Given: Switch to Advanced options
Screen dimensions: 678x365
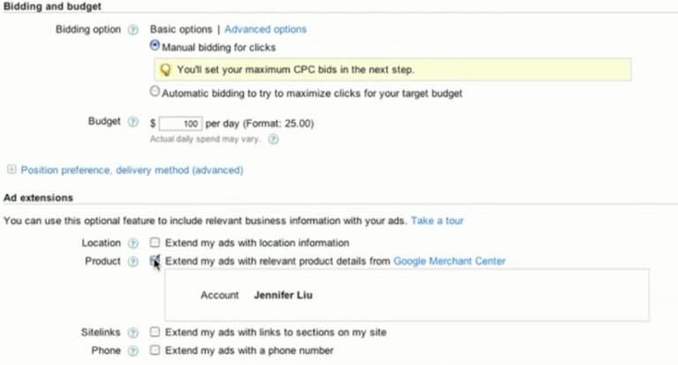Looking at the screenshot, I should coord(266,29).
